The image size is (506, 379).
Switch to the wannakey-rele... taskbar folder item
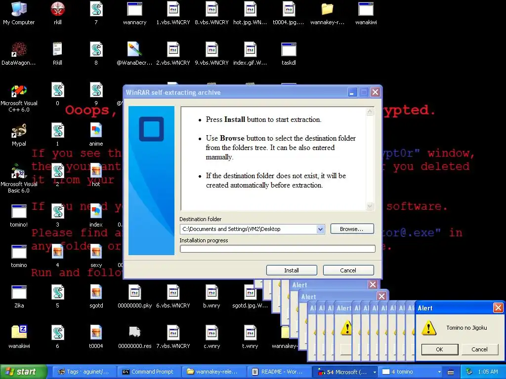coord(213,372)
